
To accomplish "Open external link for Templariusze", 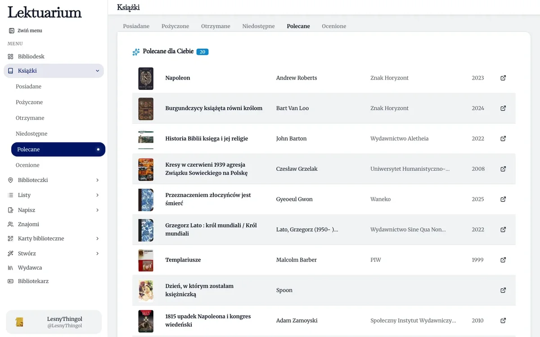I will 503,260.
